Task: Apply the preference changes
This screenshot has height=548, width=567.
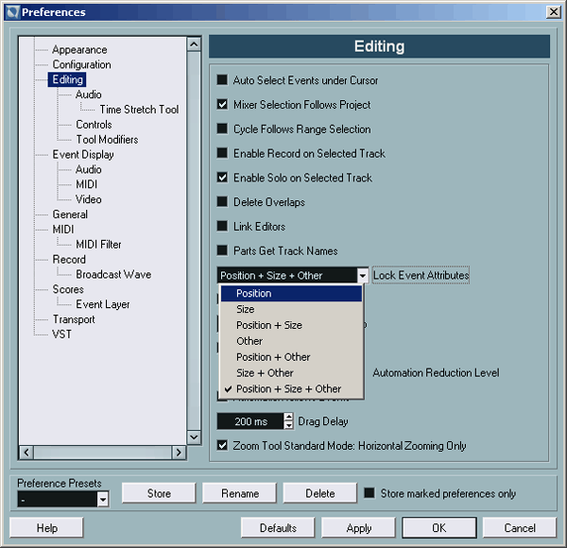Action: [x=358, y=528]
